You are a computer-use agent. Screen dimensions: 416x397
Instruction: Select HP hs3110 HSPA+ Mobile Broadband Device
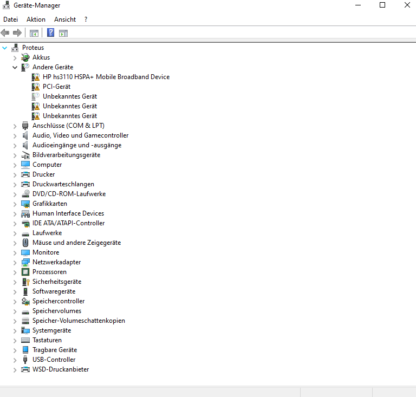click(x=106, y=77)
